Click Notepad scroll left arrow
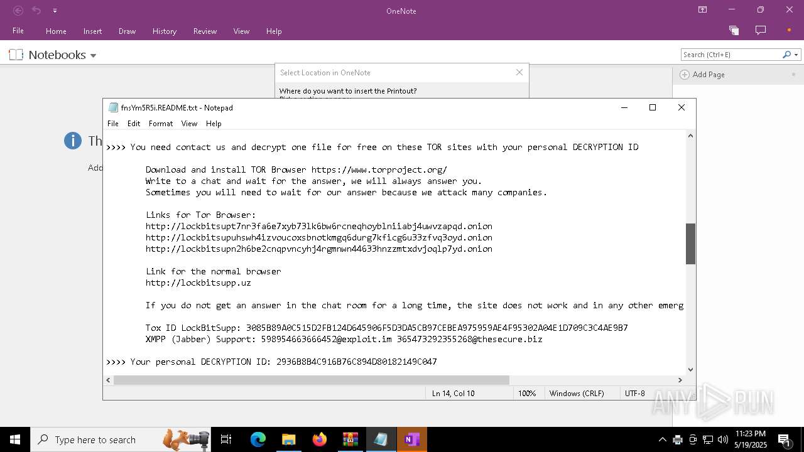 (x=109, y=380)
